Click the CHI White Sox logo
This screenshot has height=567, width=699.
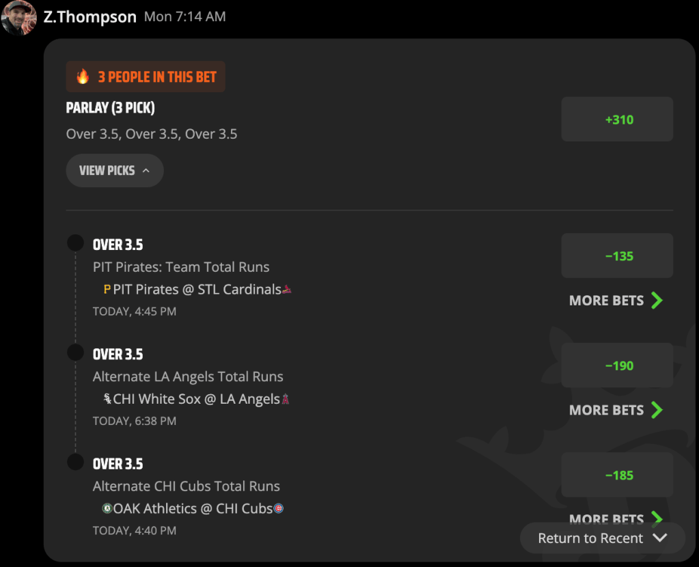tap(107, 398)
